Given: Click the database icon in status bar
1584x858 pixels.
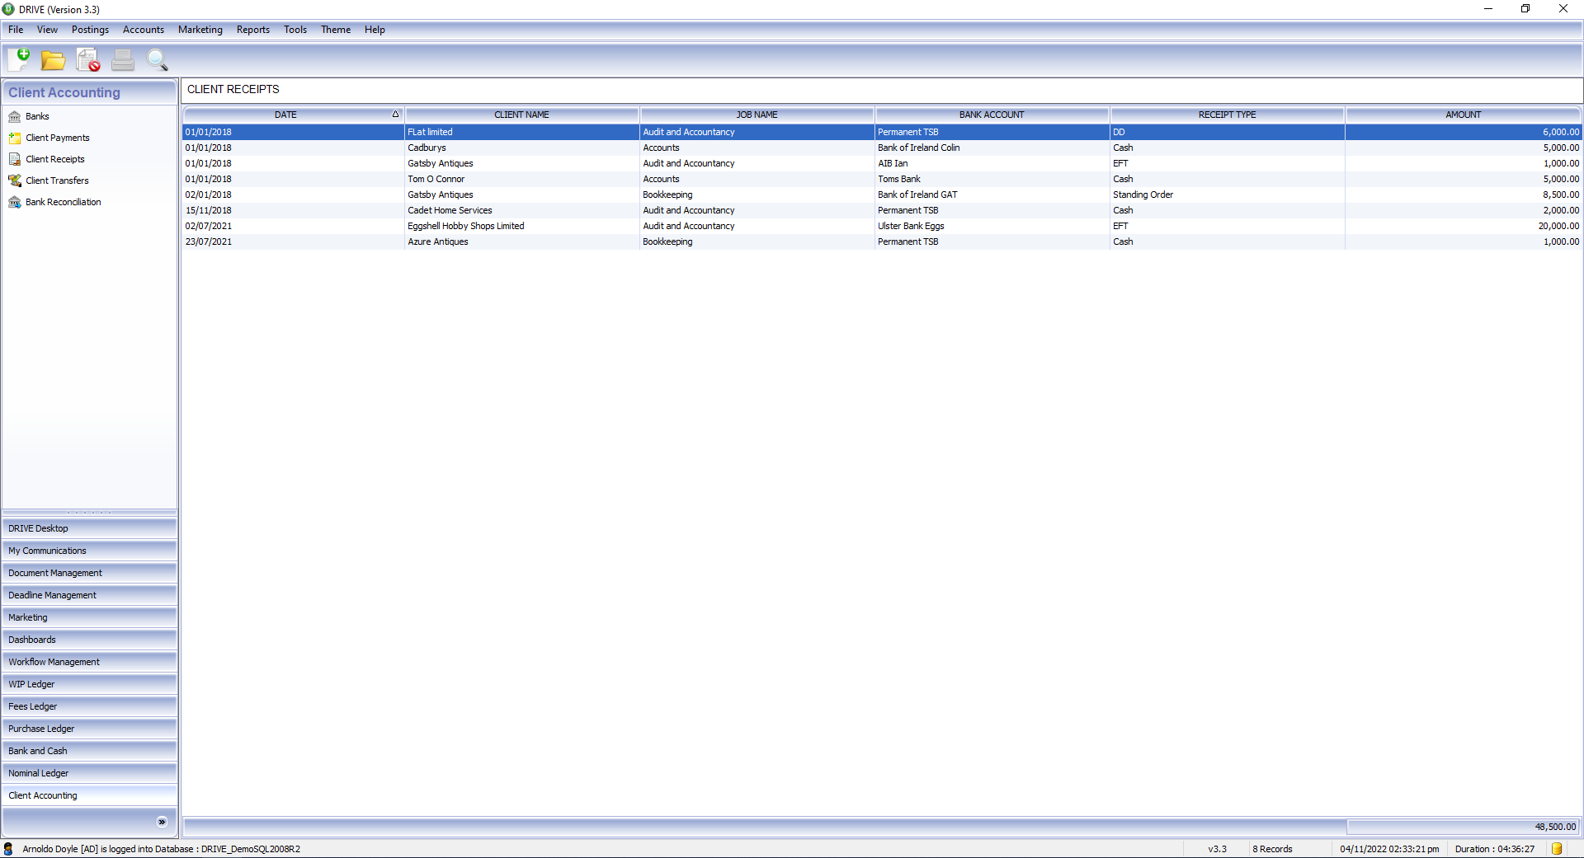Looking at the screenshot, I should (1557, 849).
